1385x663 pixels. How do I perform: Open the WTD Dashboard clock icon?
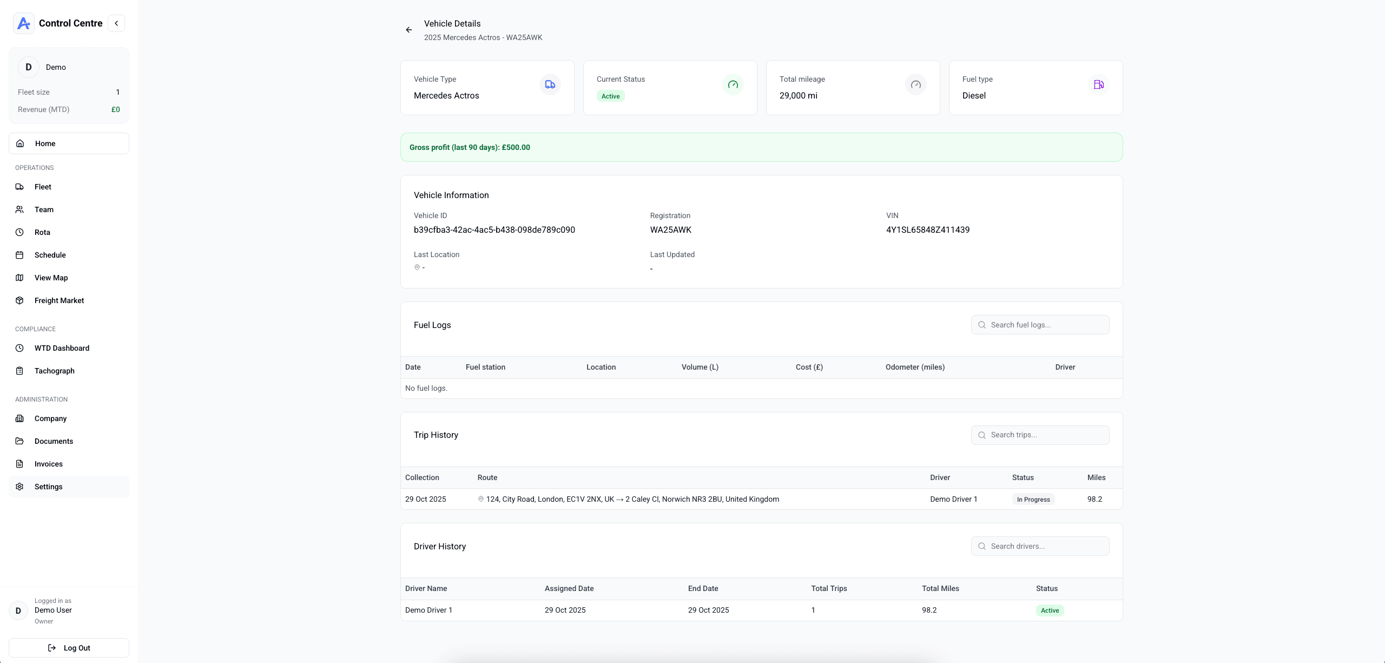click(x=19, y=348)
